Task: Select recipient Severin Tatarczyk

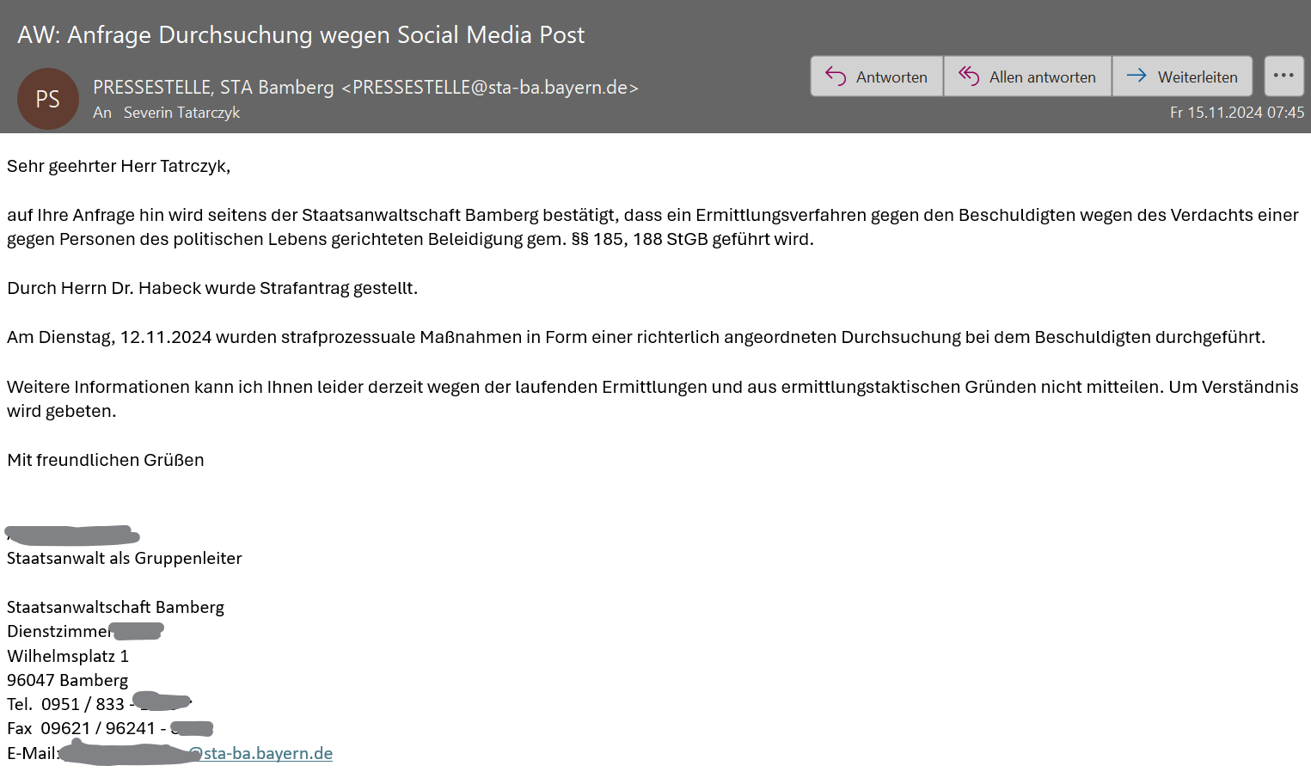Action: point(181,113)
